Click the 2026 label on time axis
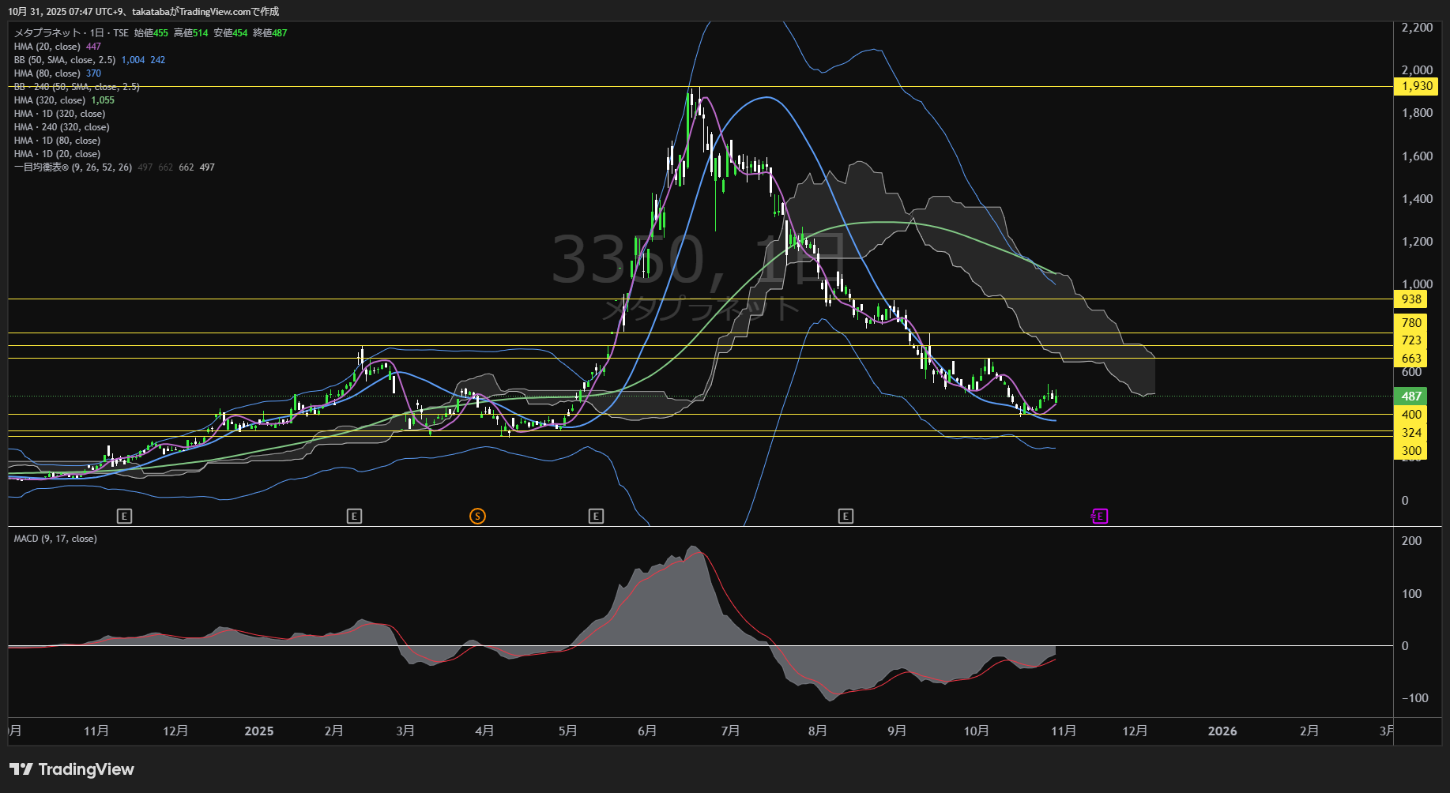Viewport: 1450px width, 793px height. [x=1222, y=731]
